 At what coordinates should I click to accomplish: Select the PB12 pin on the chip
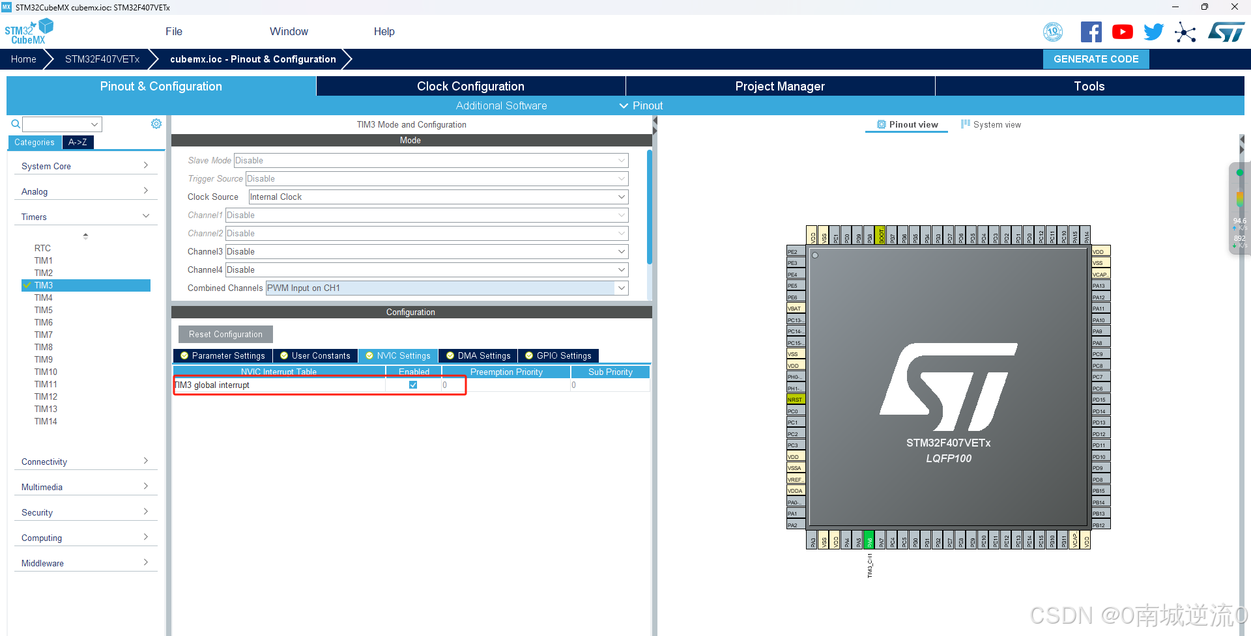[1101, 525]
